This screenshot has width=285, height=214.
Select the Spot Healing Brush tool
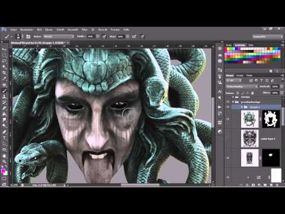click(x=4, y=85)
